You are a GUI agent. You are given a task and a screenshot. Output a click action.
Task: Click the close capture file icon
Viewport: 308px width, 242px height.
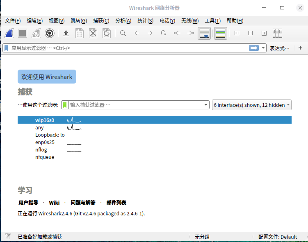point(93,33)
